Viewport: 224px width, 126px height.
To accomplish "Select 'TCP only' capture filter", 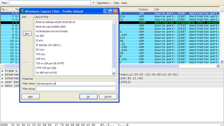I will [x=40, y=54].
